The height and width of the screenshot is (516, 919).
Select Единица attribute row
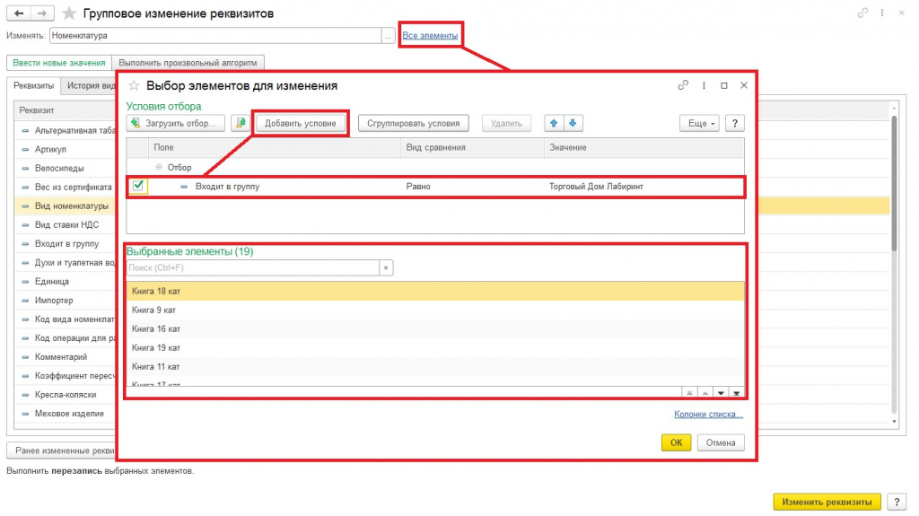click(66, 282)
